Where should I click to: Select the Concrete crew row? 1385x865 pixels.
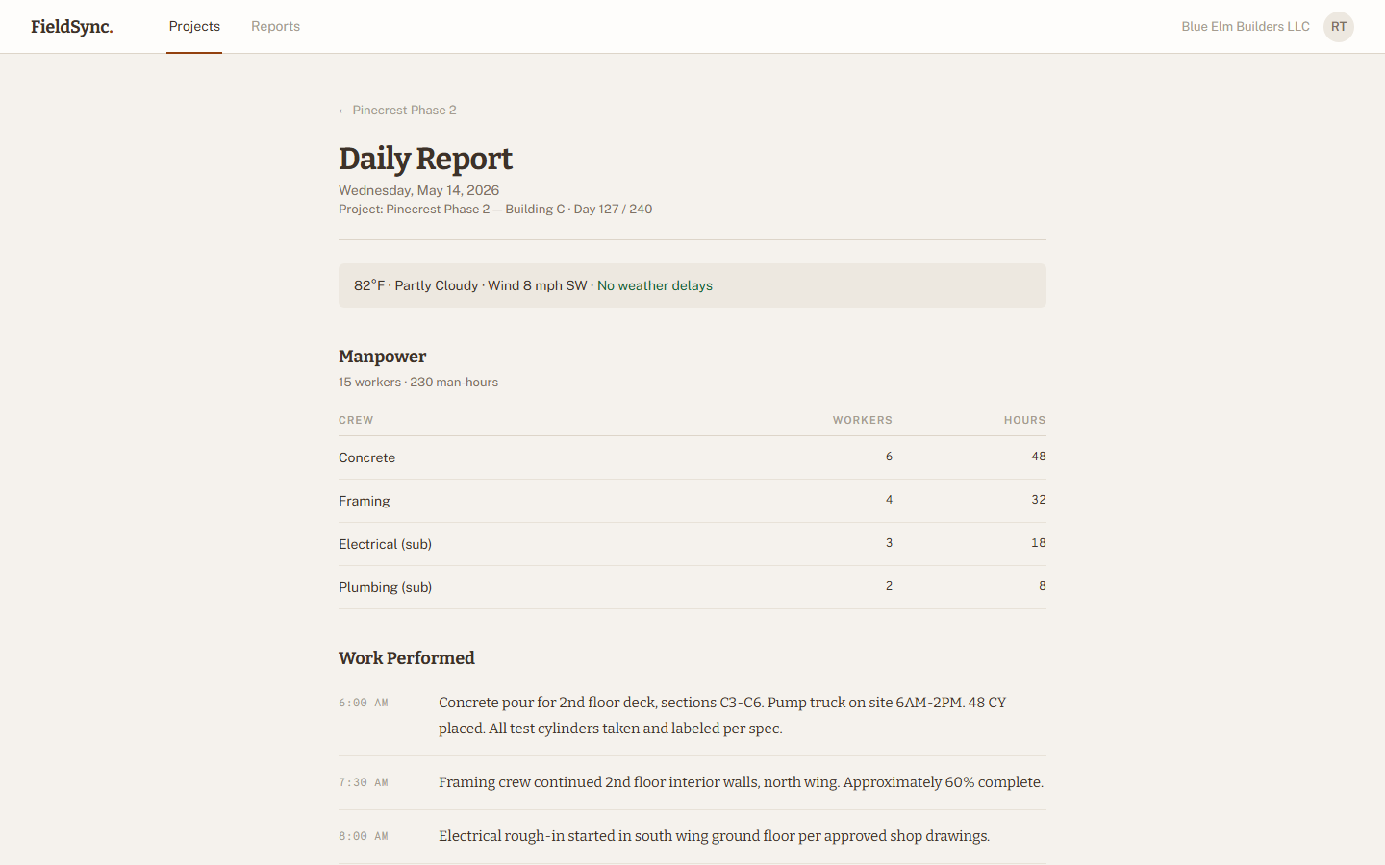point(692,457)
